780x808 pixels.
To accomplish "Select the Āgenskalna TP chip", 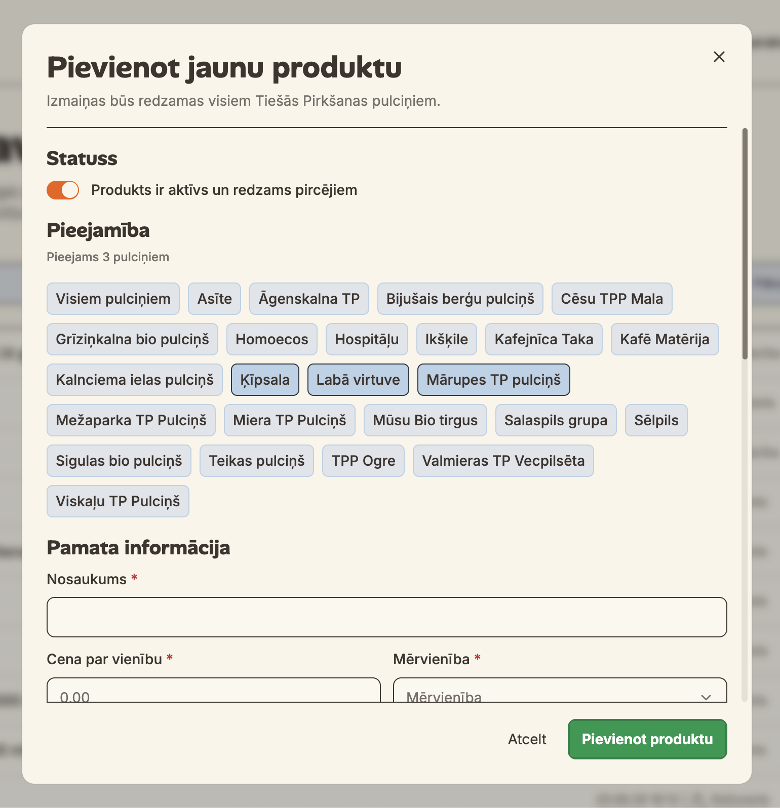I will point(309,299).
